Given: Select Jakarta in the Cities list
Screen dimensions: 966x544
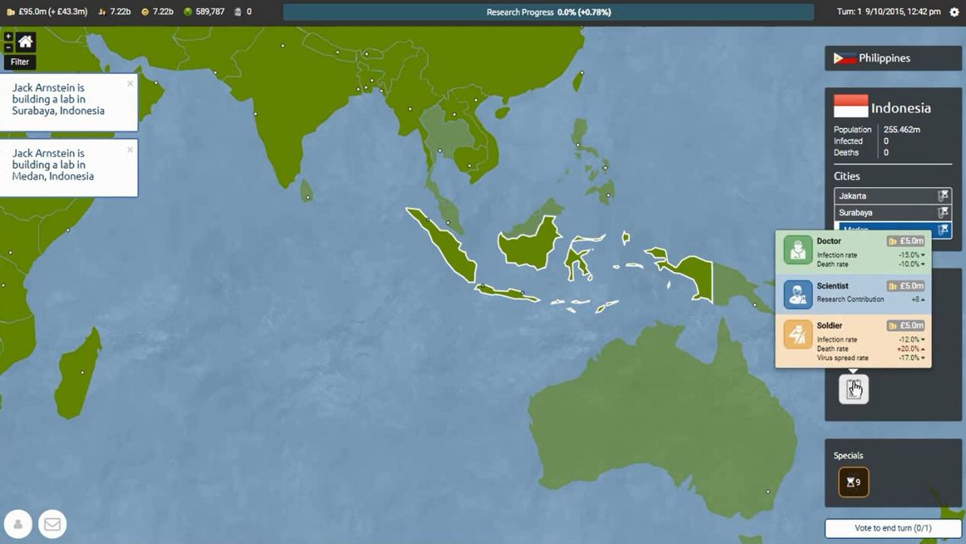Looking at the screenshot, I should (x=881, y=196).
